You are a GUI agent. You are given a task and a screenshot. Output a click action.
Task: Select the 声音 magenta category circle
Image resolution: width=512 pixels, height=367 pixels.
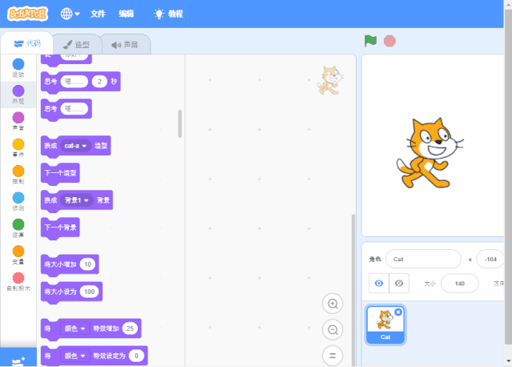[x=18, y=118]
